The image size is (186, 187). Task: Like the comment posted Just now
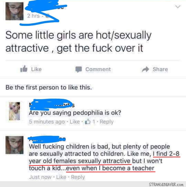pos(61,177)
